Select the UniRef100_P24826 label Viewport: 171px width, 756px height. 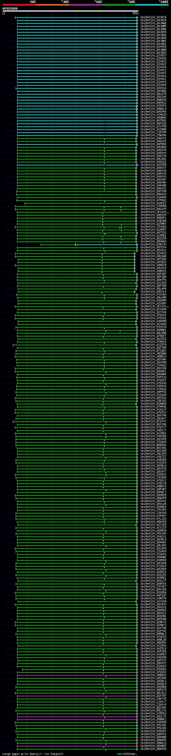(x=153, y=389)
